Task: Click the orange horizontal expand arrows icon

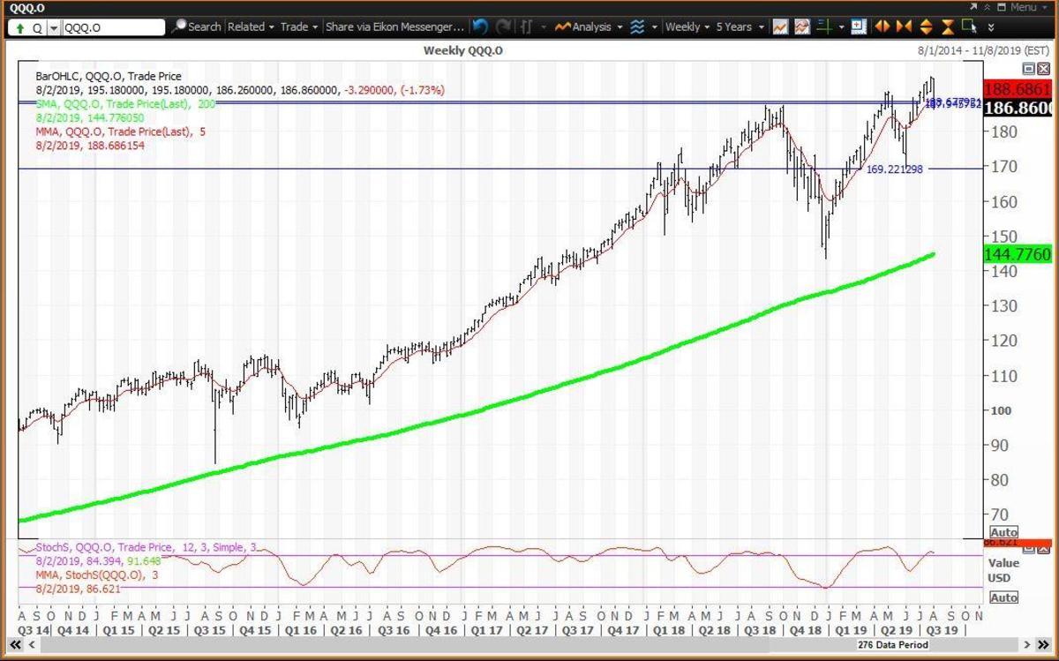Action: click(882, 26)
